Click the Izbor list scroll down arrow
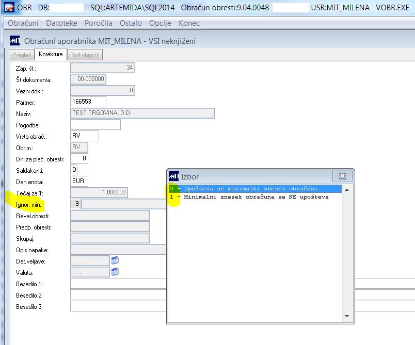 tap(347, 316)
